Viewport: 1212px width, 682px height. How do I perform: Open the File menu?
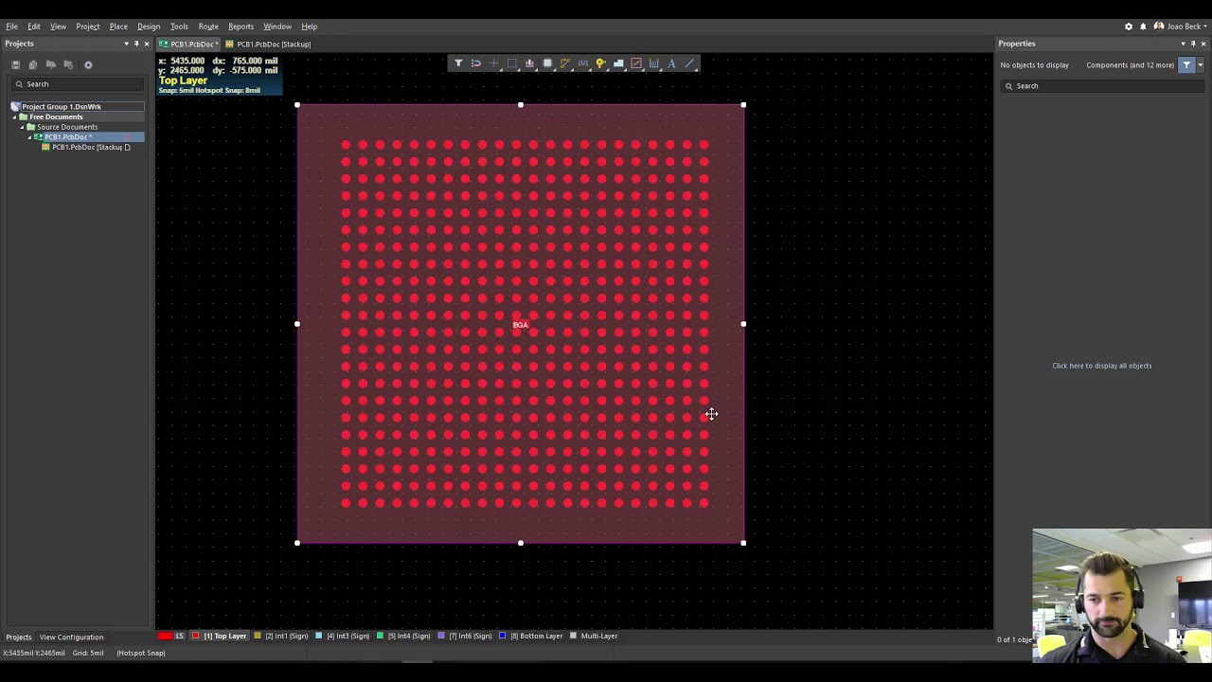tap(12, 27)
